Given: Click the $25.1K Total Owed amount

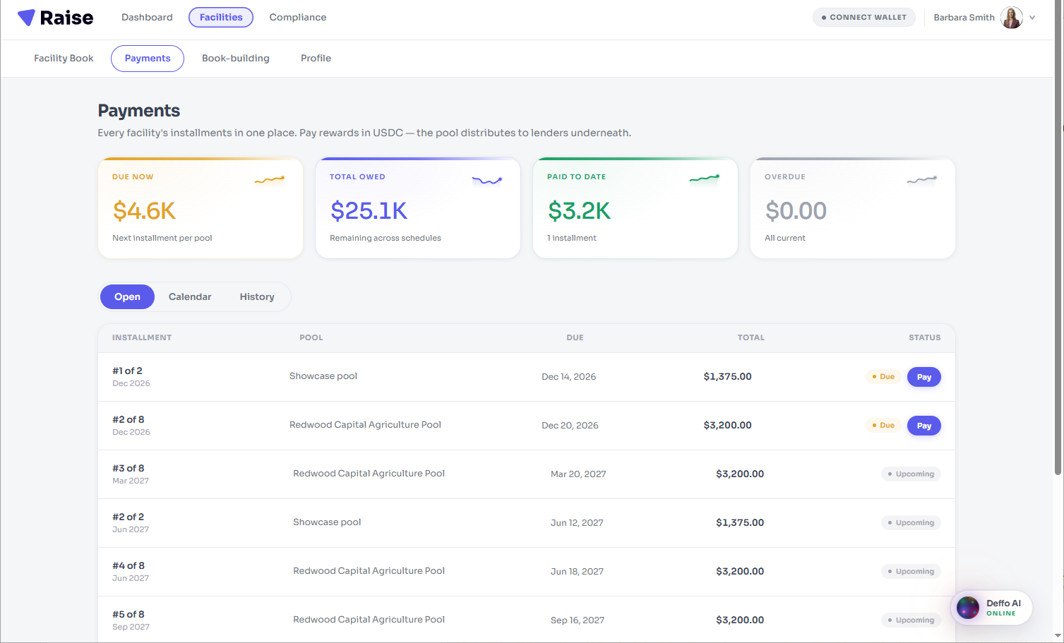Looking at the screenshot, I should [x=369, y=211].
